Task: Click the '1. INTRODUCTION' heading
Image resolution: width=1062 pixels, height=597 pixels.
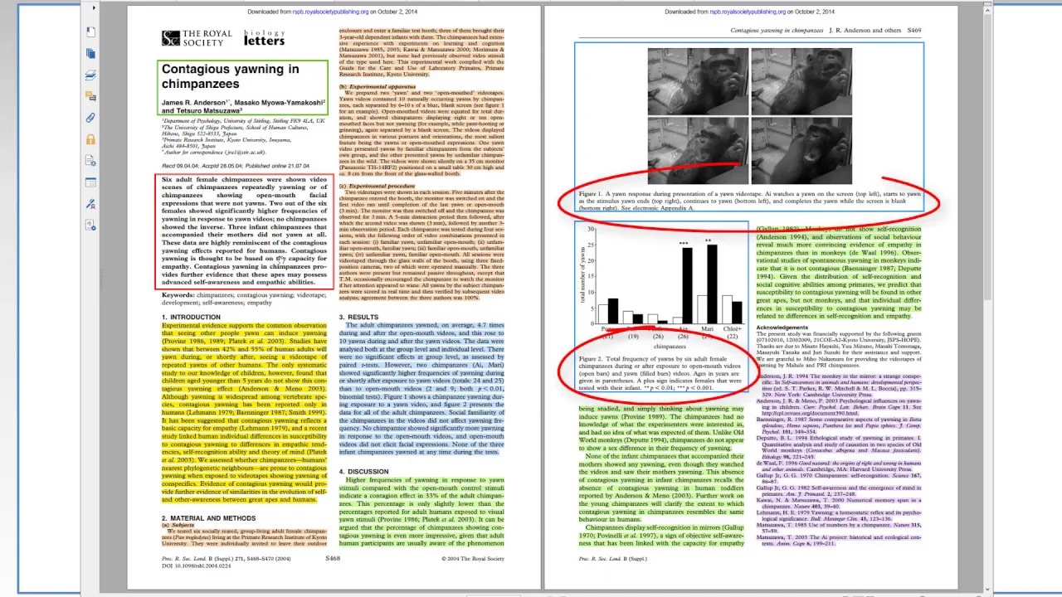Action: point(191,317)
